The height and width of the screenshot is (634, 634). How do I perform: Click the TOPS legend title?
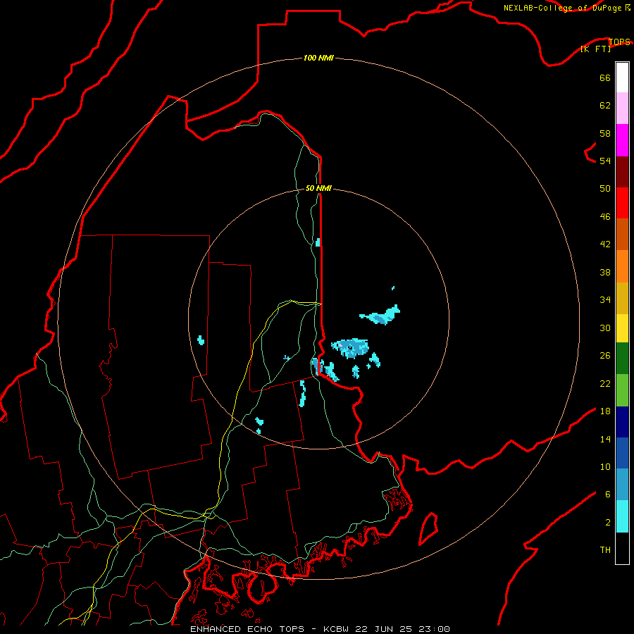coord(619,42)
